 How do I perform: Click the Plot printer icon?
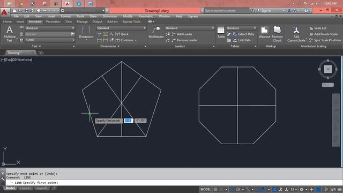[x=39, y=11]
